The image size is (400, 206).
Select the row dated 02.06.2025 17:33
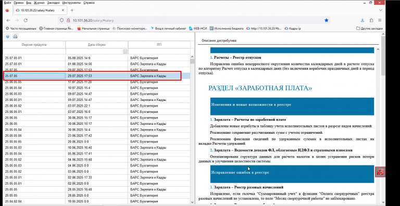(97, 177)
